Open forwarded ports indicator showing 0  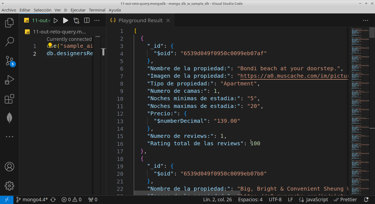(x=93, y=200)
